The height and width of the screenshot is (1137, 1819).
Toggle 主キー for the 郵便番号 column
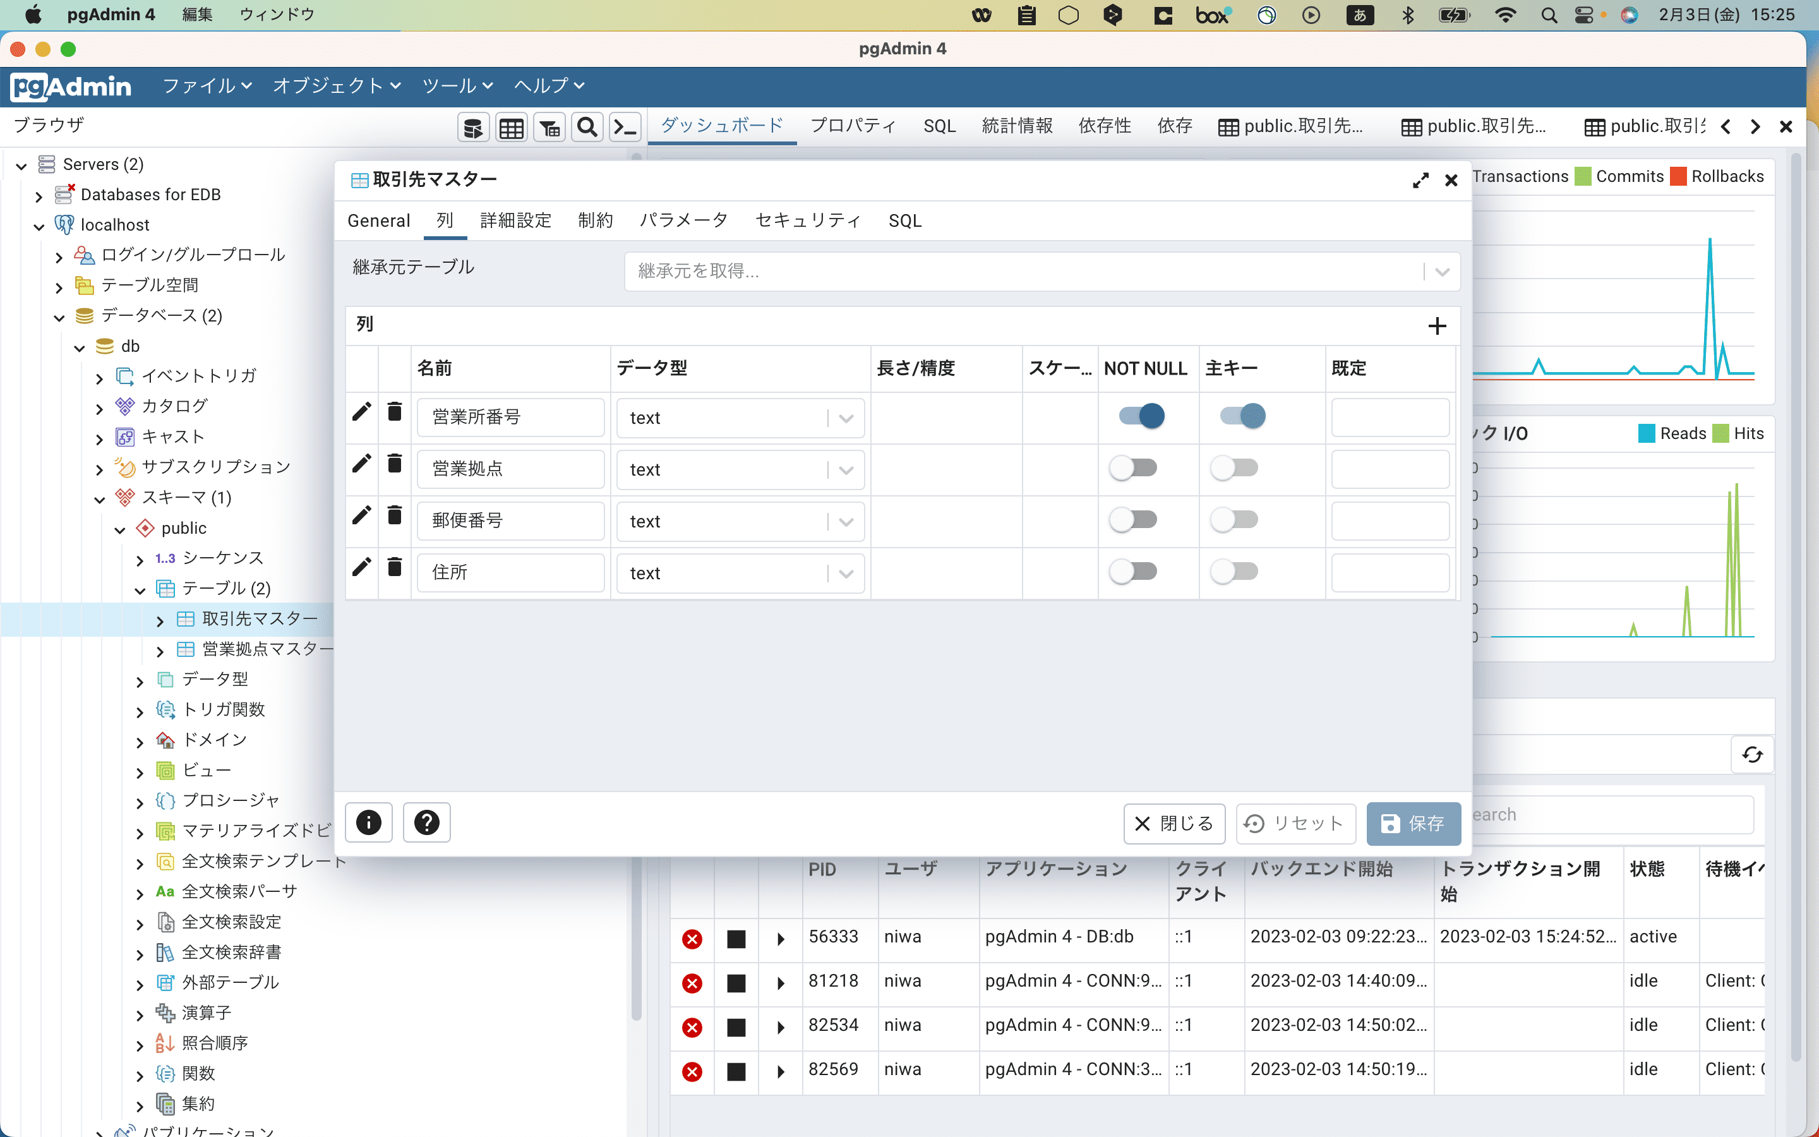tap(1235, 519)
